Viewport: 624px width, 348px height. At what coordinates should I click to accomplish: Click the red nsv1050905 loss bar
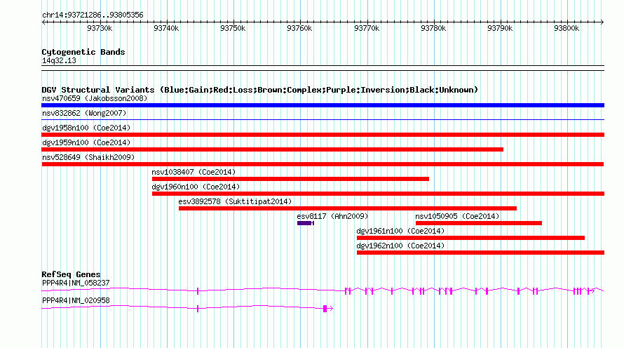point(479,223)
